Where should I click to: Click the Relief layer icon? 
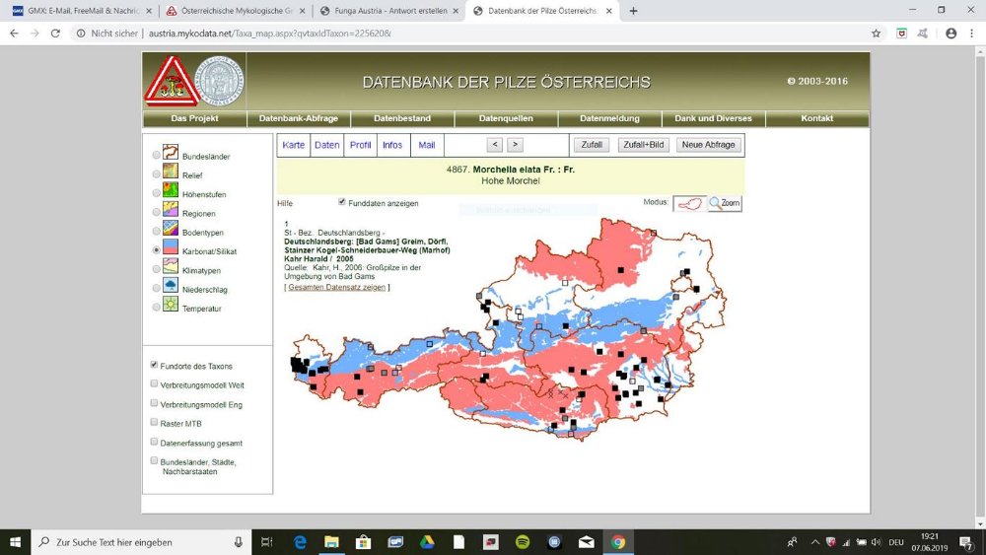[x=171, y=173]
